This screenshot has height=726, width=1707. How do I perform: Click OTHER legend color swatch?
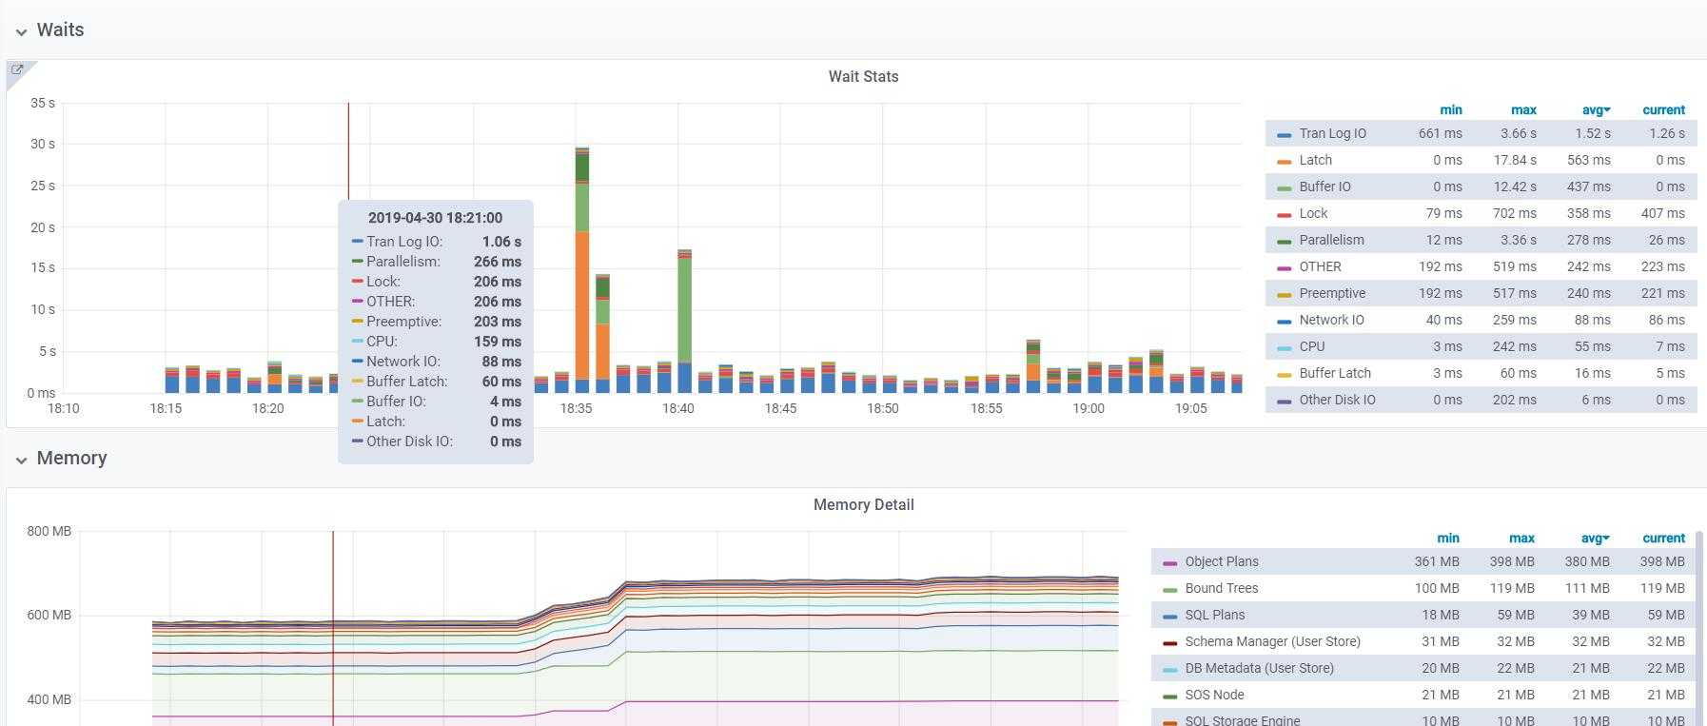[1285, 268]
